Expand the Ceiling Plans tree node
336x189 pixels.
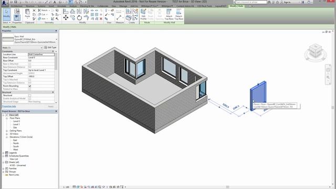[x=7, y=131]
